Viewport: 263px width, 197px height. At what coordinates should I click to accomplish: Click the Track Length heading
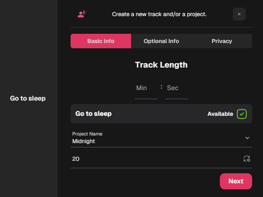point(161,65)
